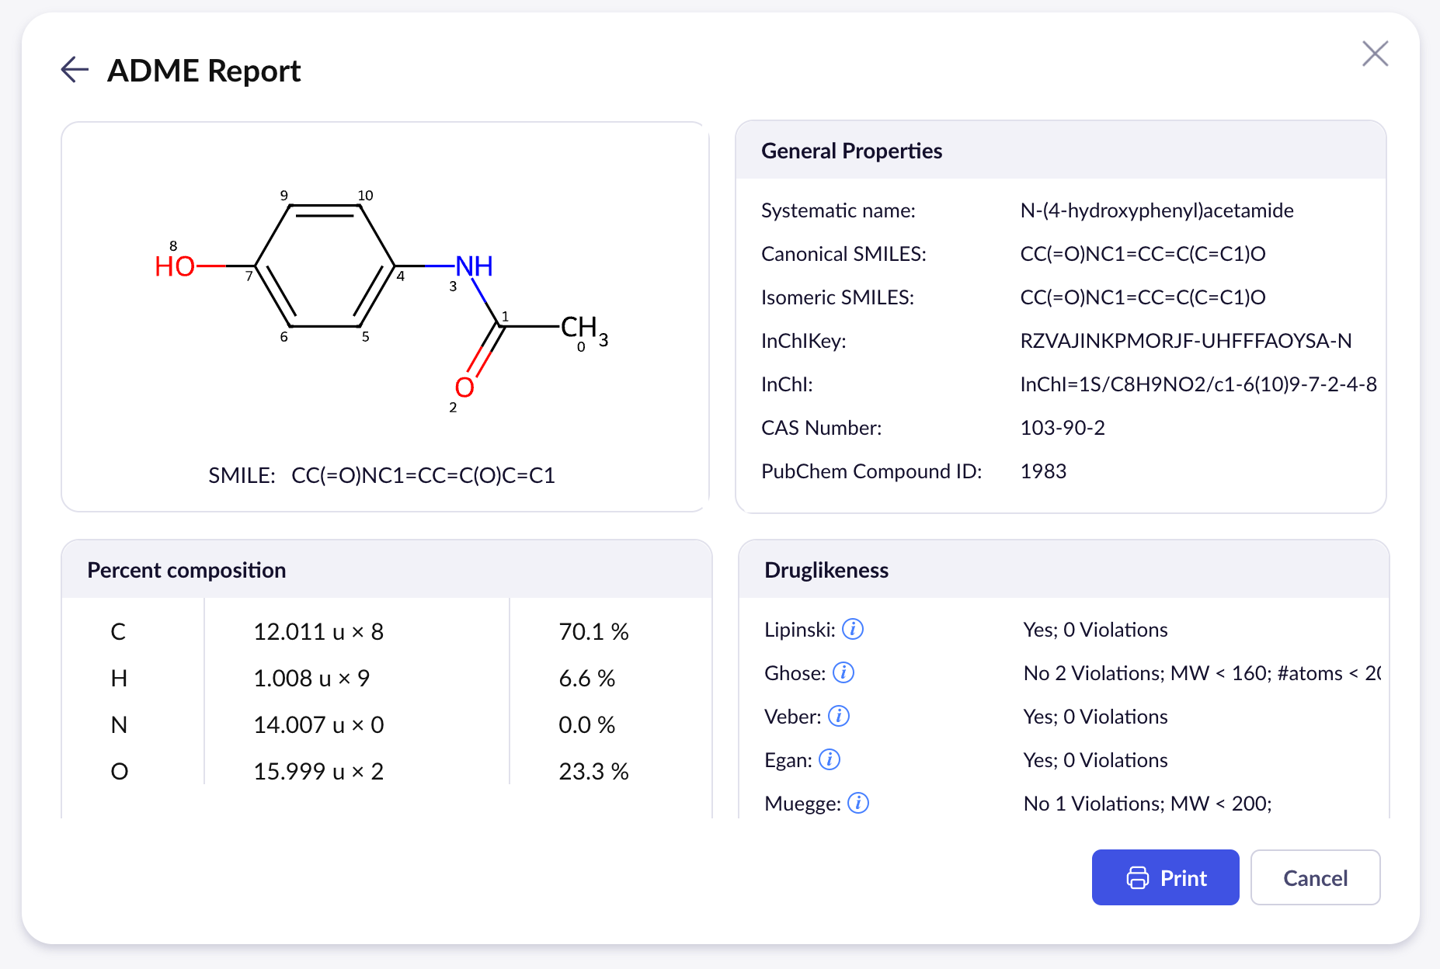1440x969 pixels.
Task: Open the Lipinski rule info icon
Action: point(853,629)
